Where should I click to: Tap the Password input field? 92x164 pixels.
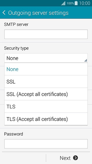pyautogui.click(x=46, y=144)
